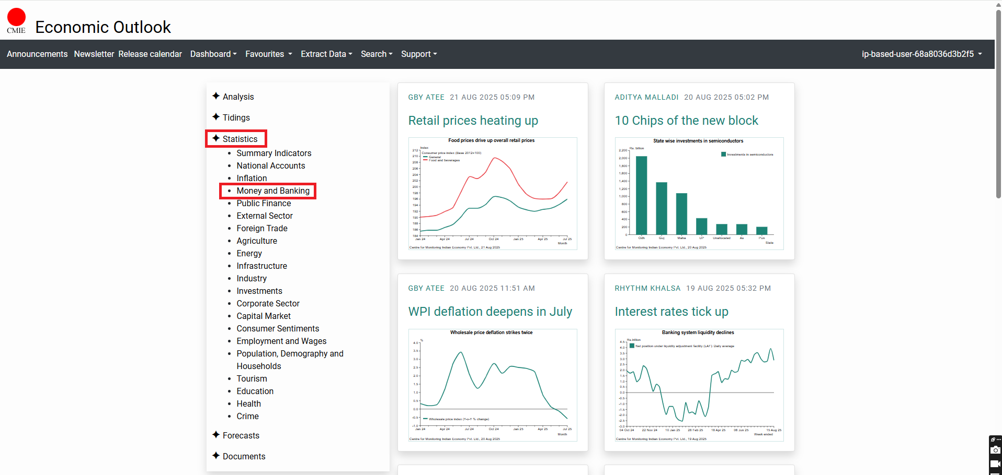
Task: Click the star icon beside Analysis
Action: pyautogui.click(x=216, y=96)
